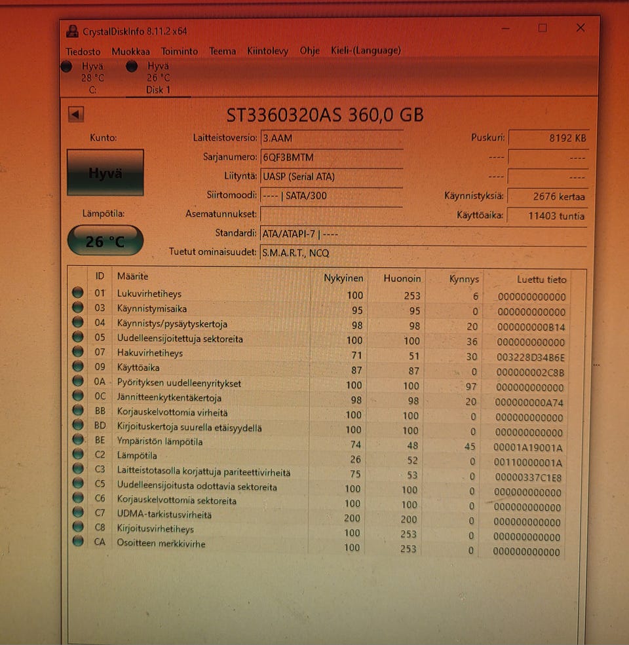Select the UDMA-tarkistusvirheitä attribute name

click(164, 515)
